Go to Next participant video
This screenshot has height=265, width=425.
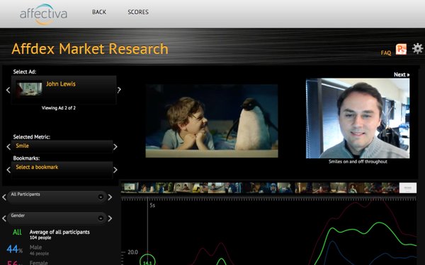pyautogui.click(x=402, y=75)
